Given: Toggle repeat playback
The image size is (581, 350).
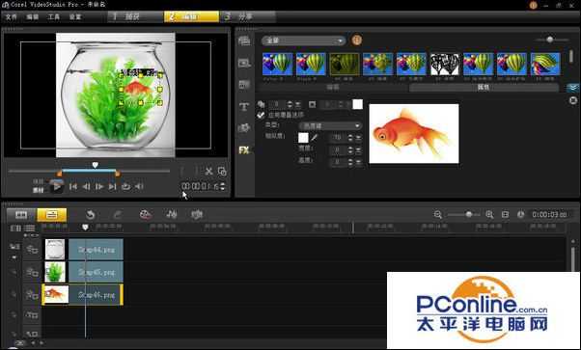Looking at the screenshot, I should 126,187.
